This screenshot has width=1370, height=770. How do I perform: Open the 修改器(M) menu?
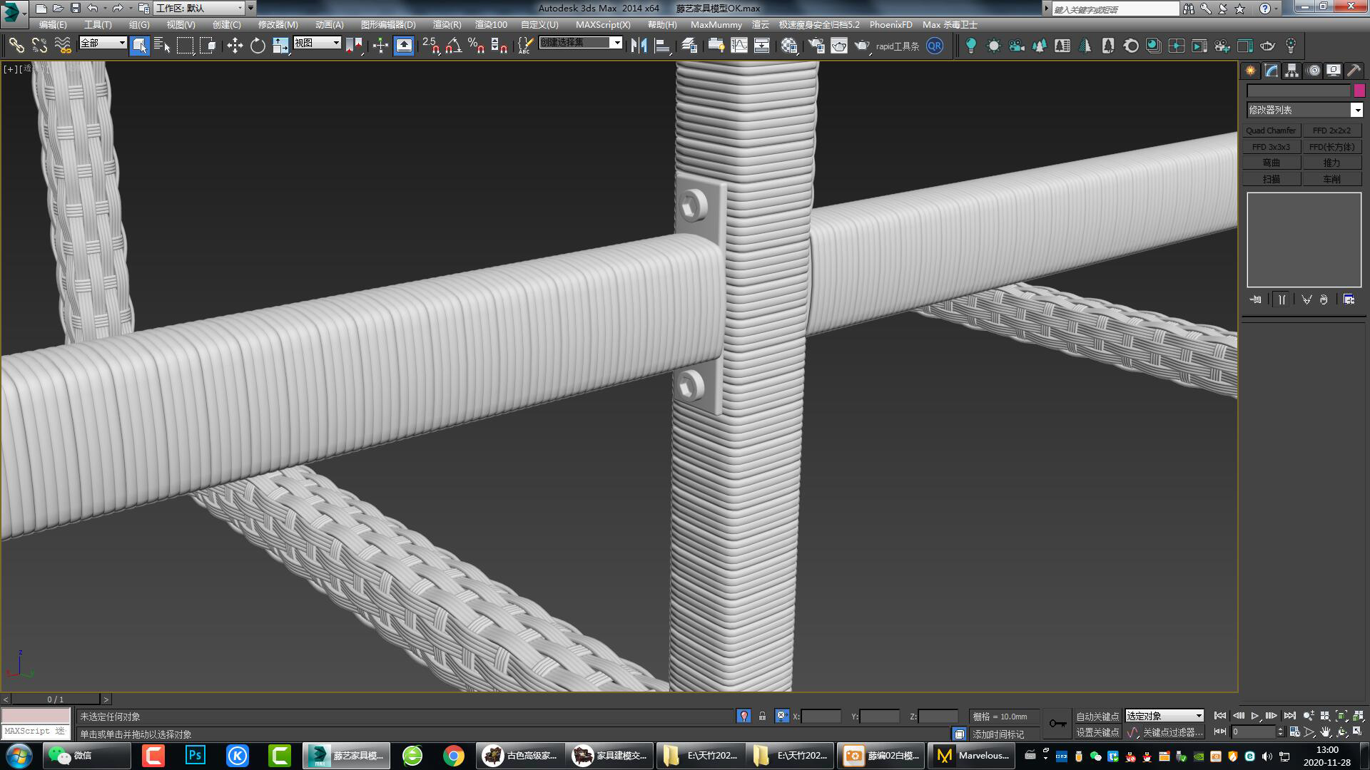[x=278, y=24]
